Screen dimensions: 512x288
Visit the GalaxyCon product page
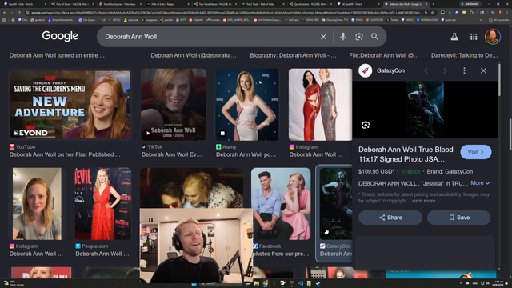(475, 152)
